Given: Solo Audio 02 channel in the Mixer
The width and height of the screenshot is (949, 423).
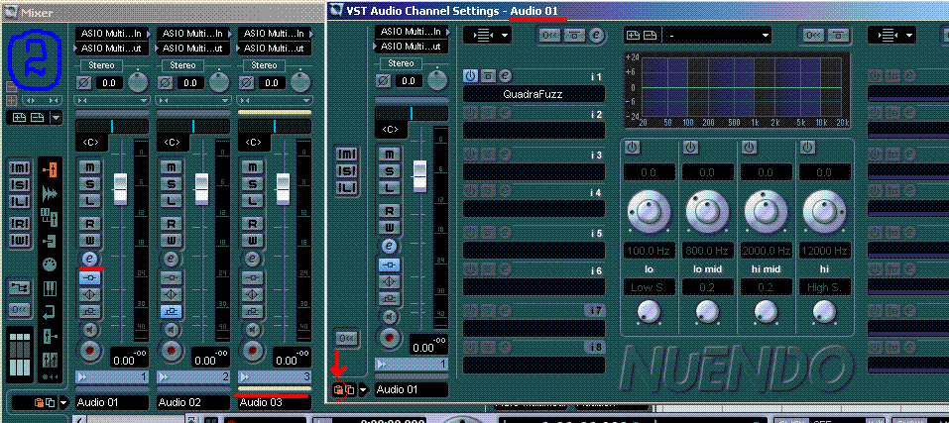Looking at the screenshot, I should coord(172,183).
